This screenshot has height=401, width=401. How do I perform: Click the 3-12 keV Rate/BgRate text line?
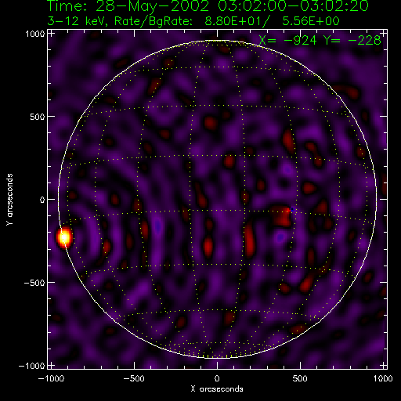(x=193, y=21)
